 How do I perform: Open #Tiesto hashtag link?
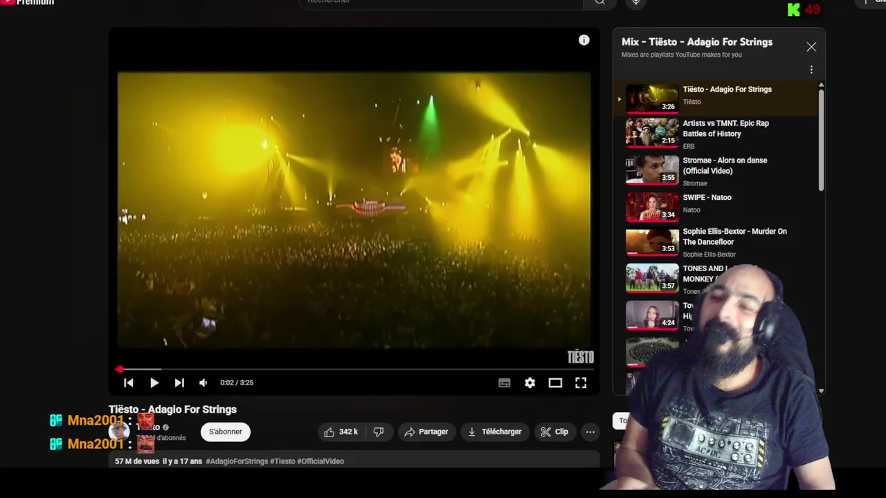pos(282,461)
